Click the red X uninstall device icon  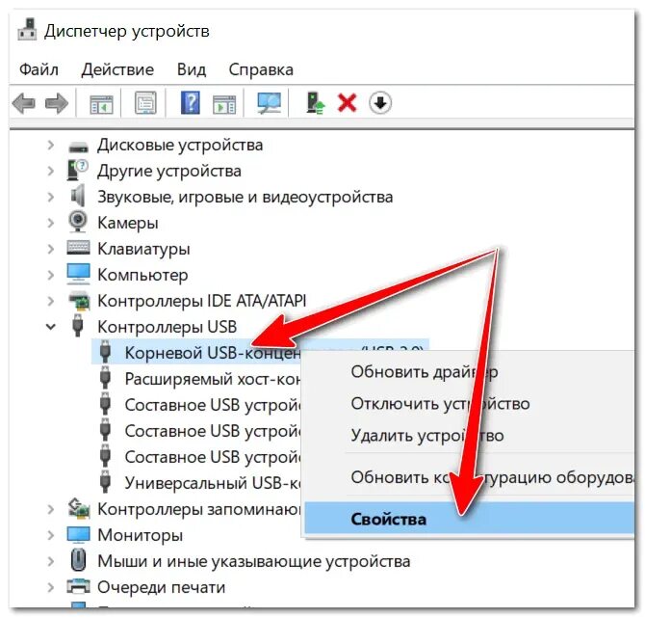(347, 102)
